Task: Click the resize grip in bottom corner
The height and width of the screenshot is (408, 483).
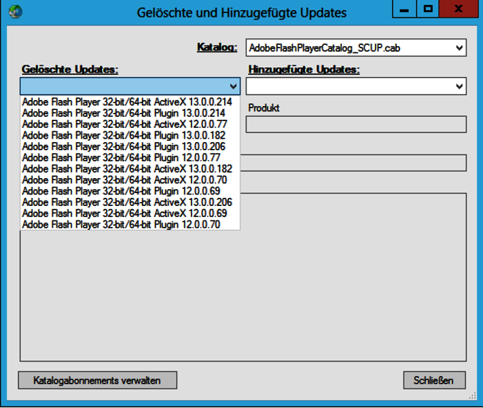Action: click(x=472, y=396)
